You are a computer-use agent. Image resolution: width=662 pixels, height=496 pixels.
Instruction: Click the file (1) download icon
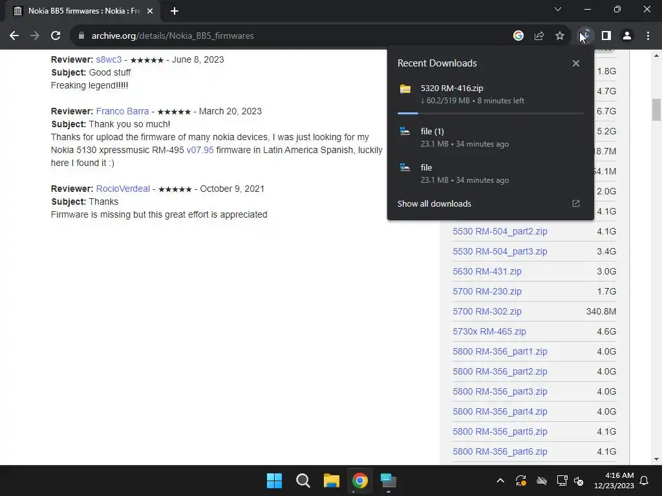point(405,131)
